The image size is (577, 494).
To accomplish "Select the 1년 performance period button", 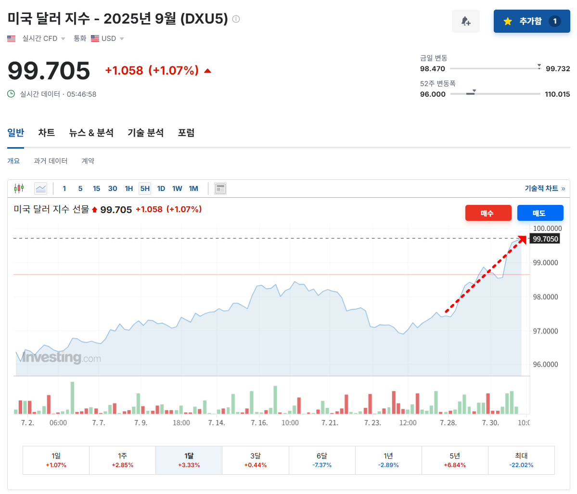I will pyautogui.click(x=388, y=460).
